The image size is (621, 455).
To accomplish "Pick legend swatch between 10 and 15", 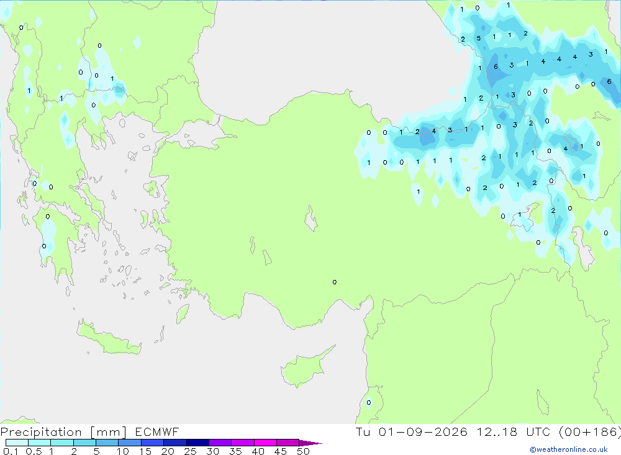I will tap(130, 443).
